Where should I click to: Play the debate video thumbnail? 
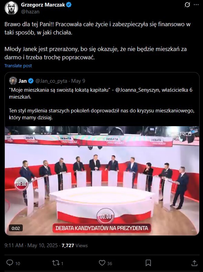pyautogui.click(x=102, y=181)
